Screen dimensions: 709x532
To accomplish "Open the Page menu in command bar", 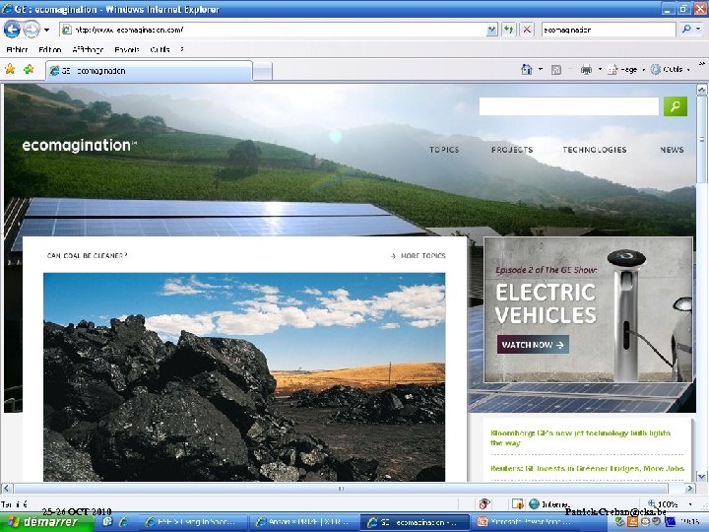I will [x=625, y=70].
